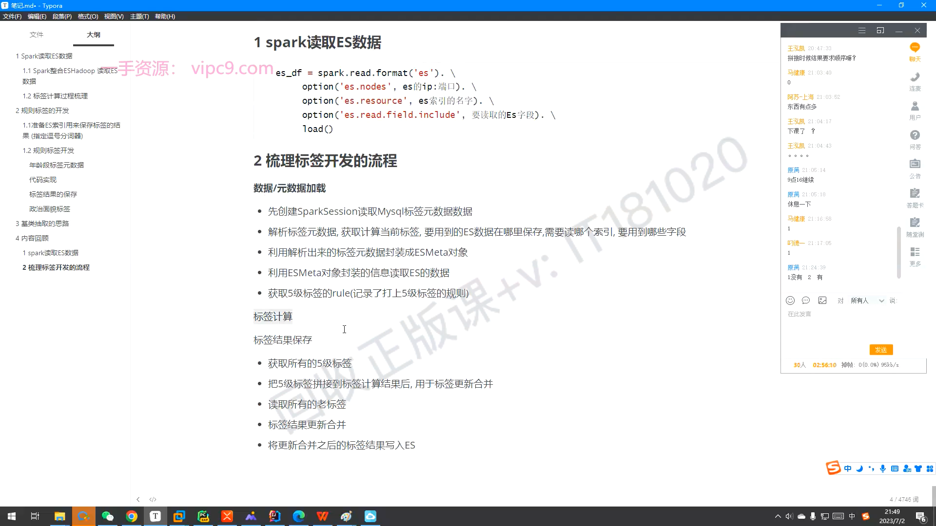Screen dimensions: 936x526
Task: Open the 所有人 recipient dropdown
Action: click(867, 301)
